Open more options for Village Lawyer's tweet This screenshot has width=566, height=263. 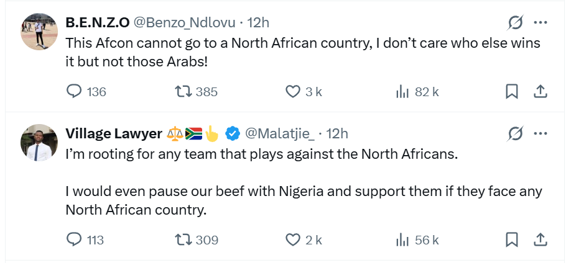pyautogui.click(x=540, y=133)
